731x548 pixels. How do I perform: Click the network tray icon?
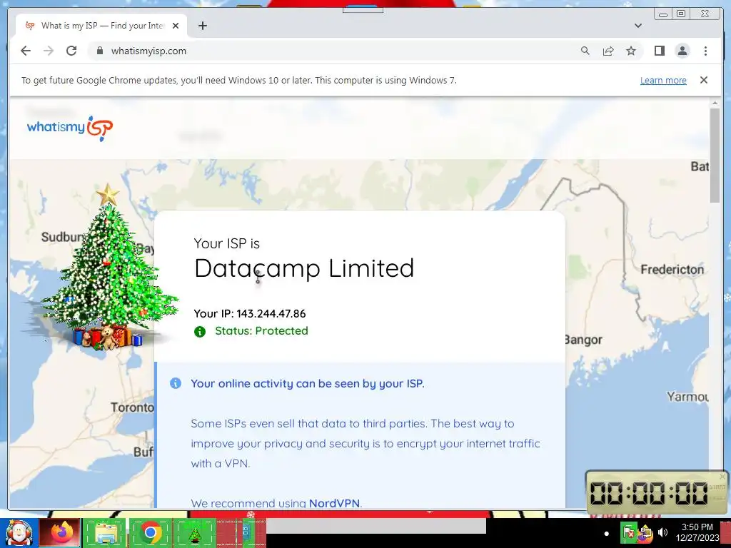(x=645, y=532)
